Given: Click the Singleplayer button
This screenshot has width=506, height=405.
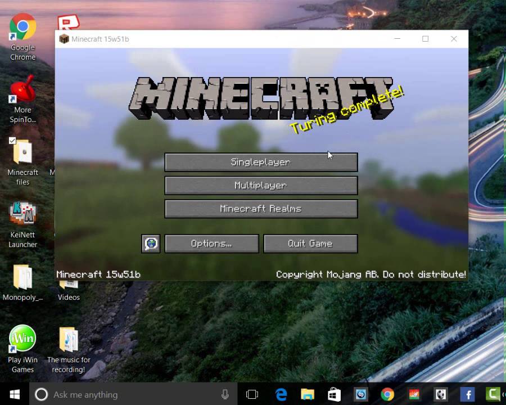Looking at the screenshot, I should [x=261, y=162].
